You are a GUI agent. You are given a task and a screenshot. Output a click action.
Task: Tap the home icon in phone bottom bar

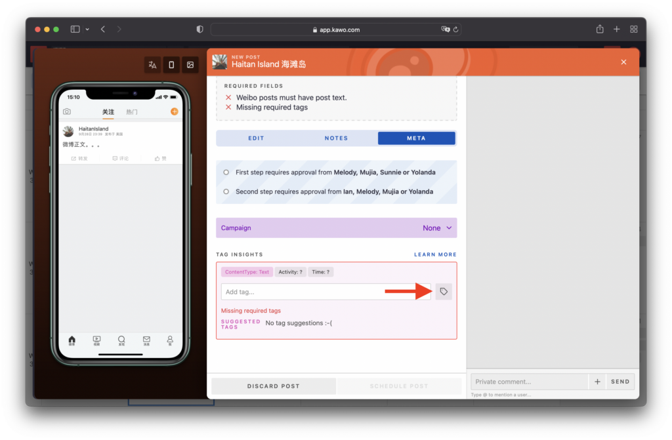(72, 340)
